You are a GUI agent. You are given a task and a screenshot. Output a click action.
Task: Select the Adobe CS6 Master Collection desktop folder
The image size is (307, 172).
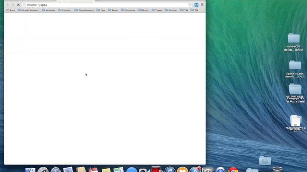(x=294, y=42)
